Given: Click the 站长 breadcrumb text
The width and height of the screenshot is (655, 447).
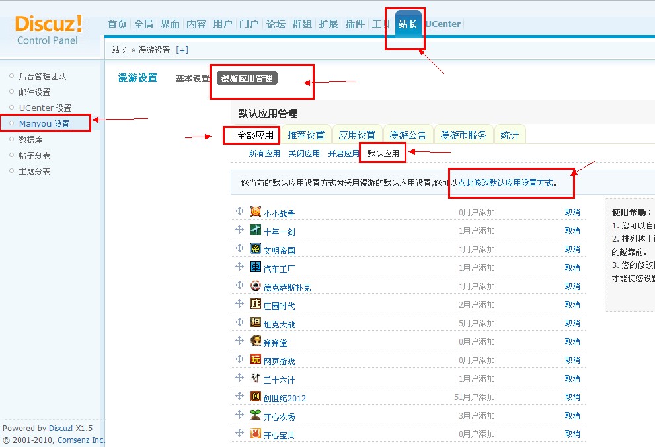Looking at the screenshot, I should (x=120, y=50).
